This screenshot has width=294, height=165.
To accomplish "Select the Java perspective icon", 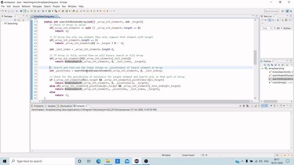I will (x=288, y=11).
